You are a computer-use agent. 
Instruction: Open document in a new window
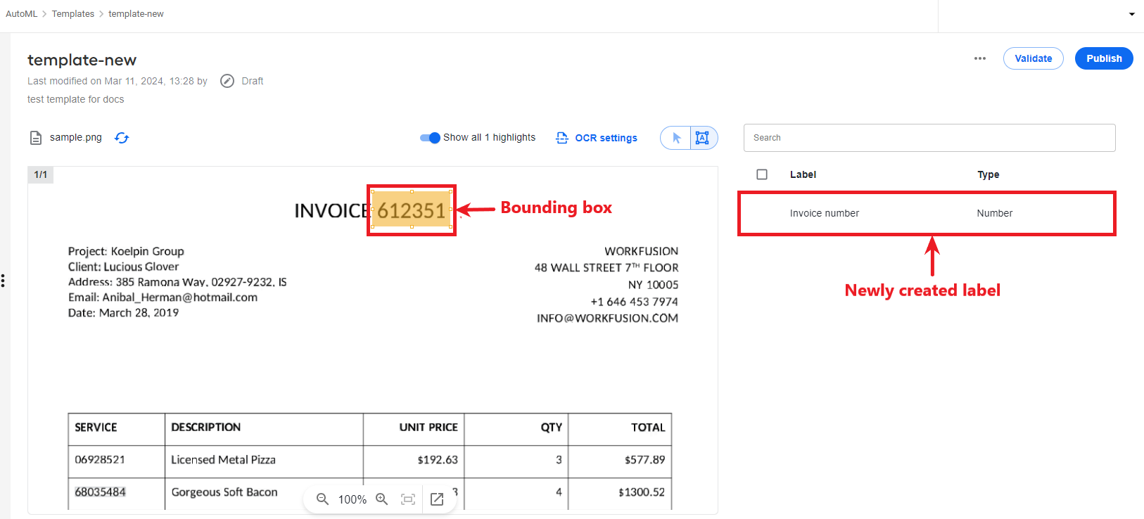click(x=437, y=499)
